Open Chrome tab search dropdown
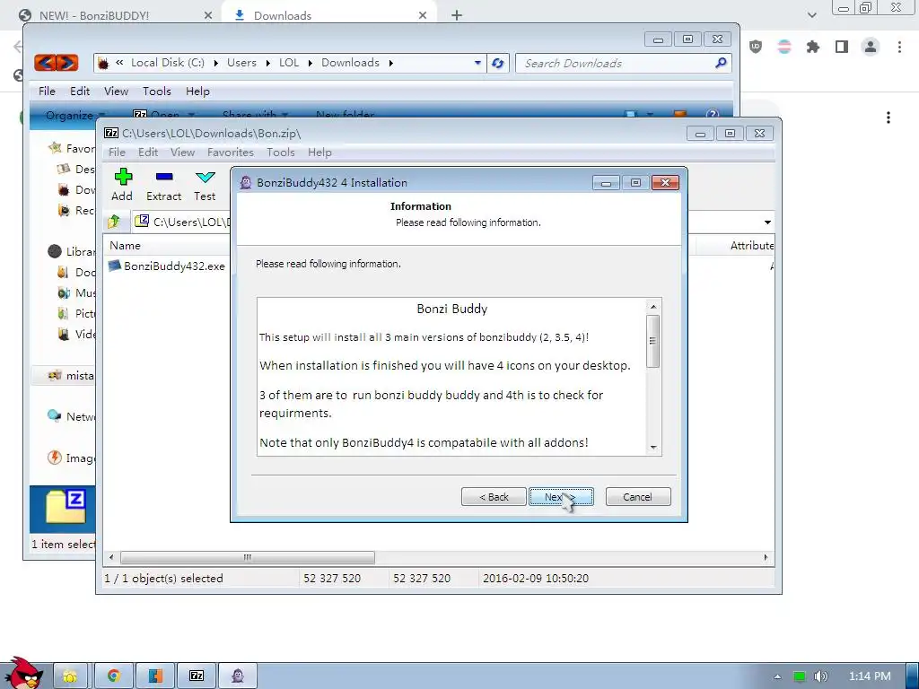919x689 pixels. (811, 15)
